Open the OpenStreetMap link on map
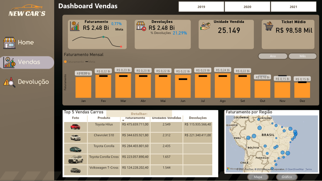 (x=294, y=169)
